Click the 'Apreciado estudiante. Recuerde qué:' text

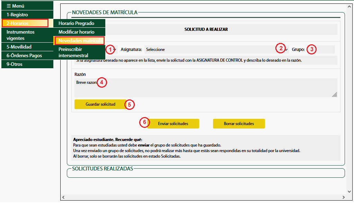pos(108,140)
